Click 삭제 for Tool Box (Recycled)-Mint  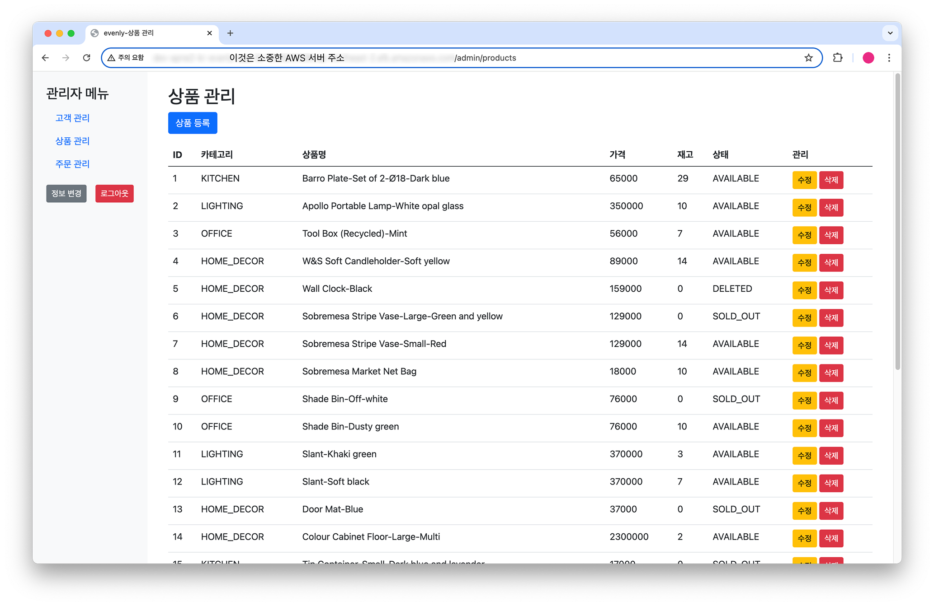831,235
